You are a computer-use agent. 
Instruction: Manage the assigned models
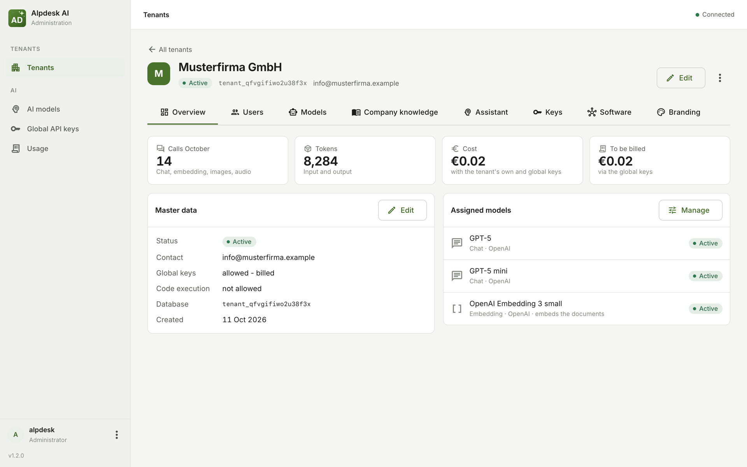[690, 210]
